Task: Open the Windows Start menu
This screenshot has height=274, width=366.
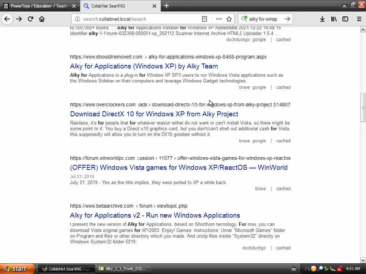Action: tap(17, 269)
